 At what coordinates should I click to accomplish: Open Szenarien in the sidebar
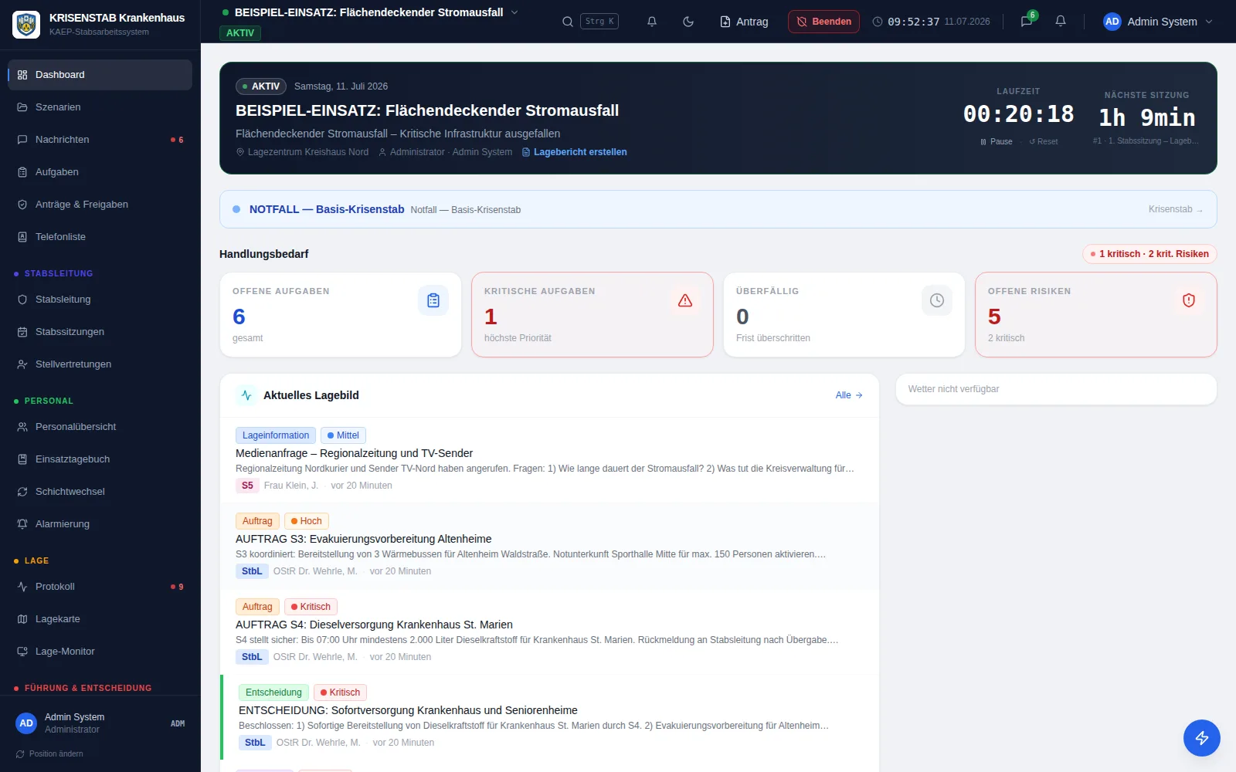(100, 107)
